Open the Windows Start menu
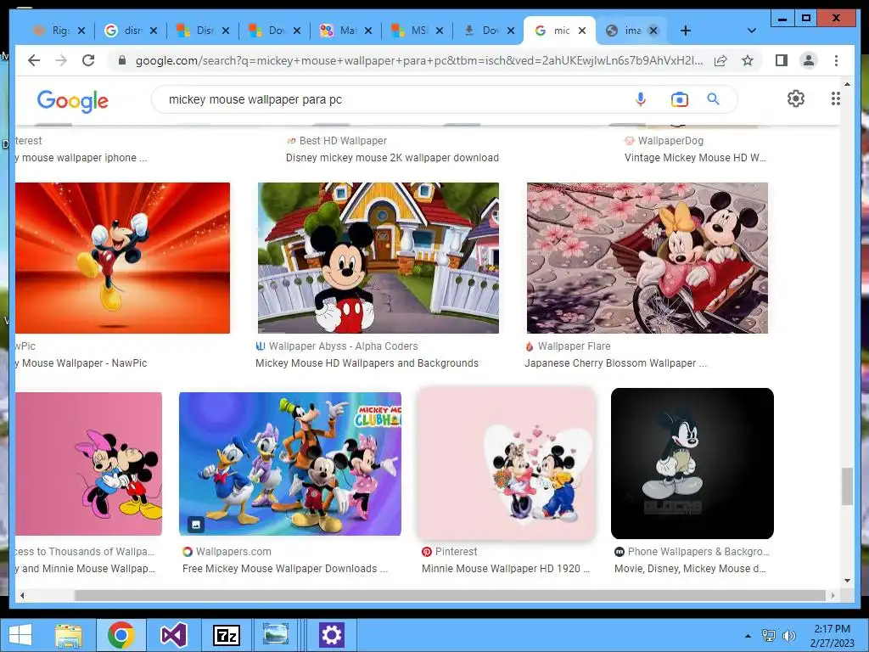The image size is (869, 652). pos(20,635)
